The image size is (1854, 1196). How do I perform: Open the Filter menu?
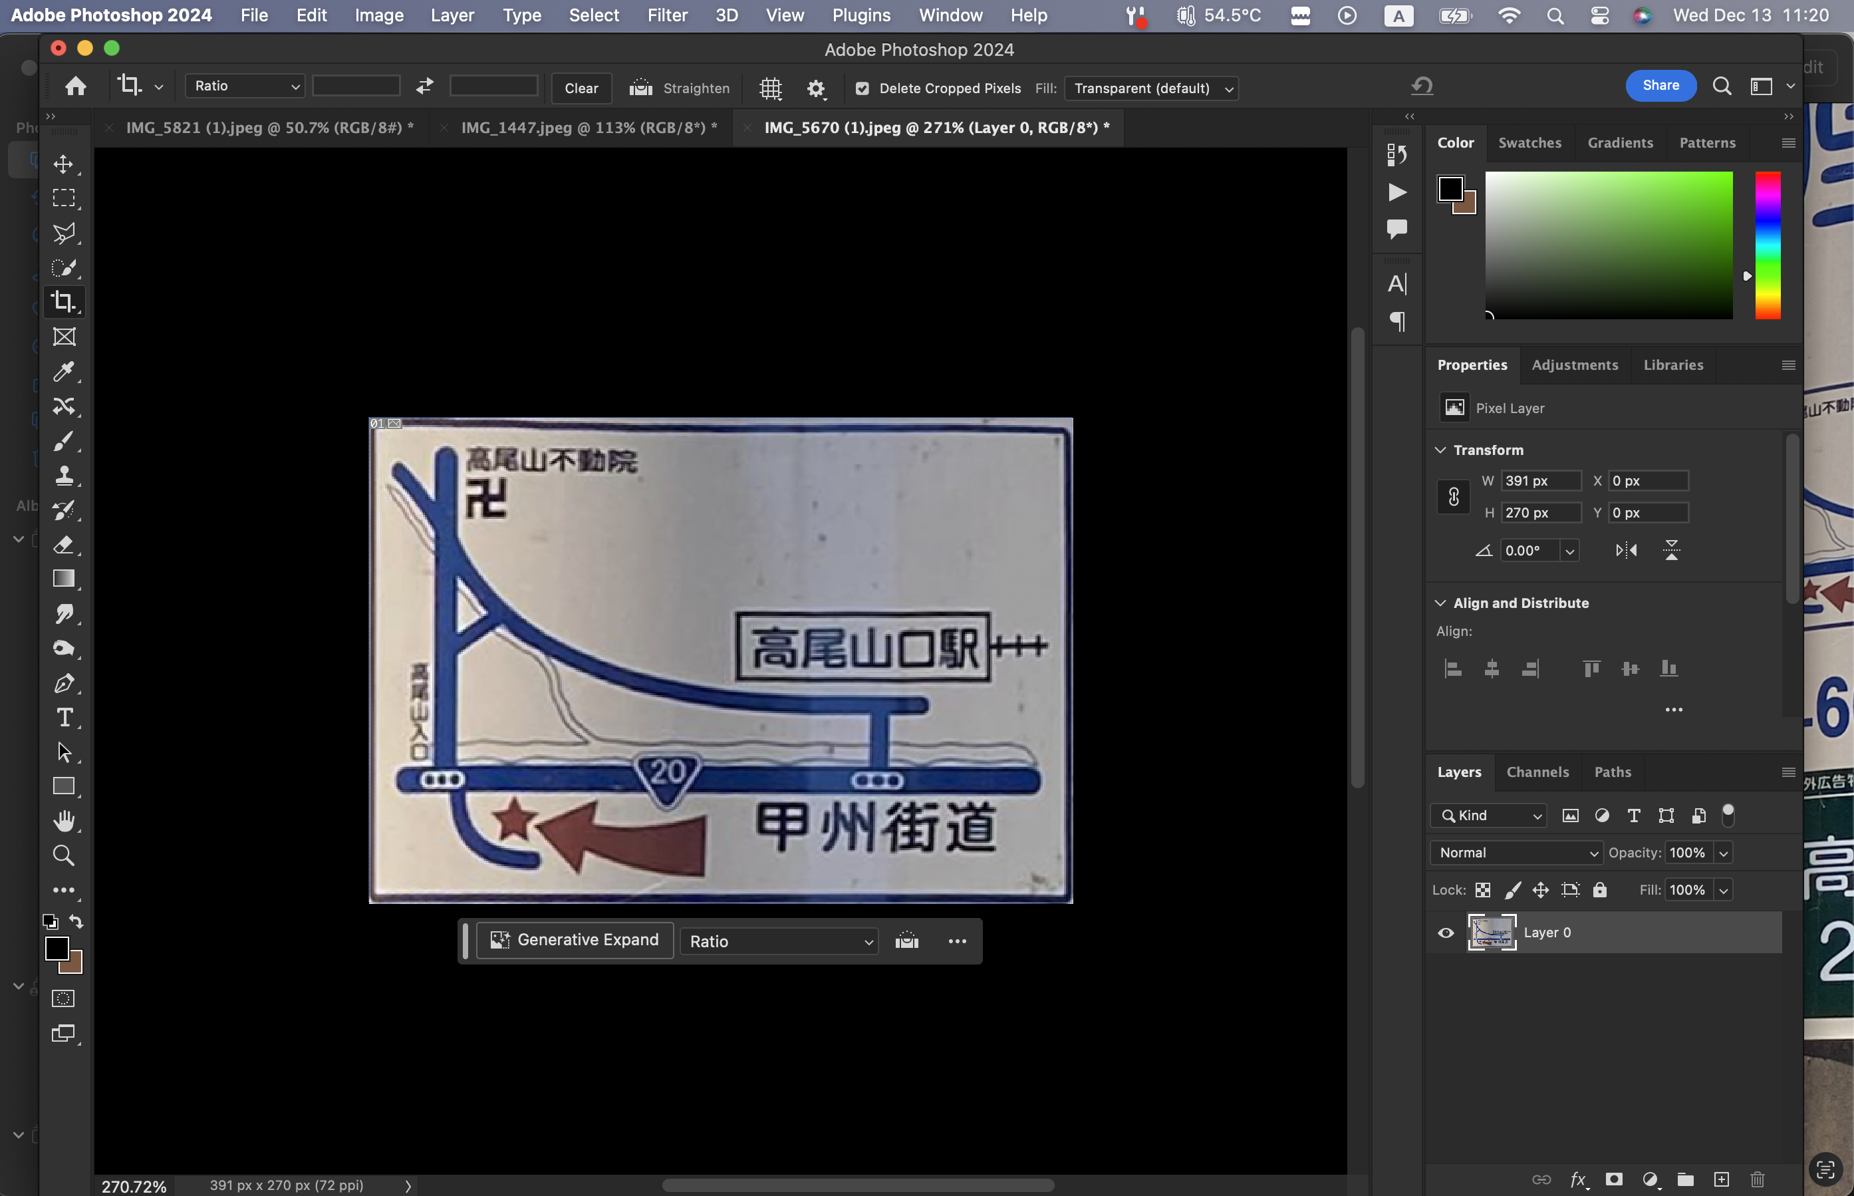pyautogui.click(x=667, y=15)
